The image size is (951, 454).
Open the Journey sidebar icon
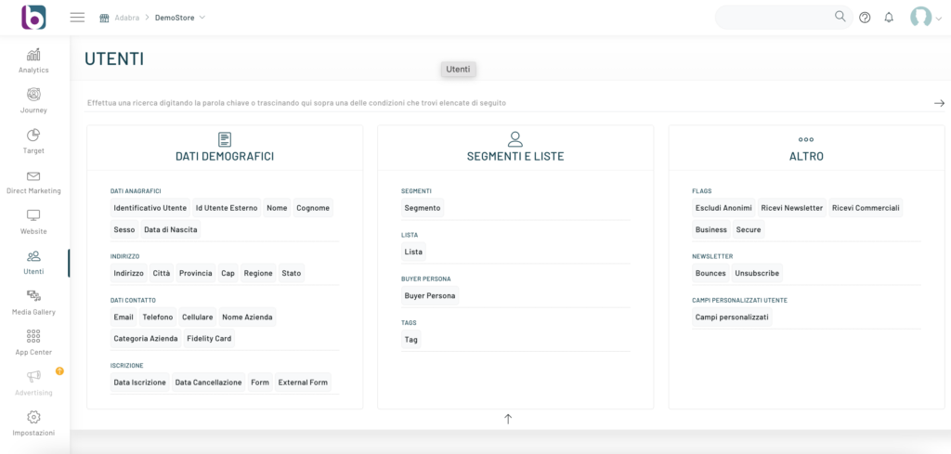[x=33, y=95]
